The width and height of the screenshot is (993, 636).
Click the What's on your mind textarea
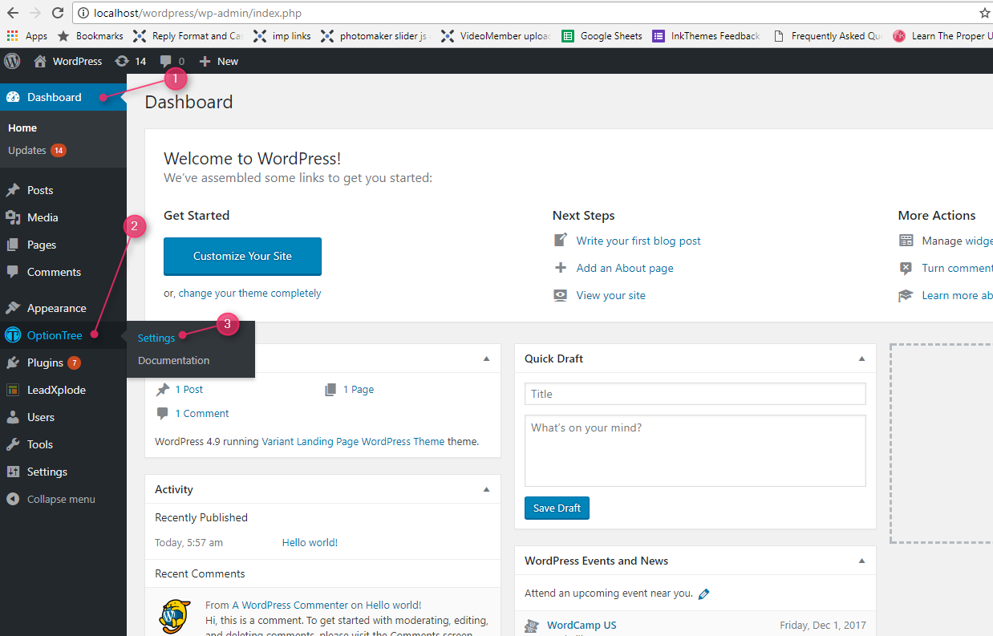(695, 451)
